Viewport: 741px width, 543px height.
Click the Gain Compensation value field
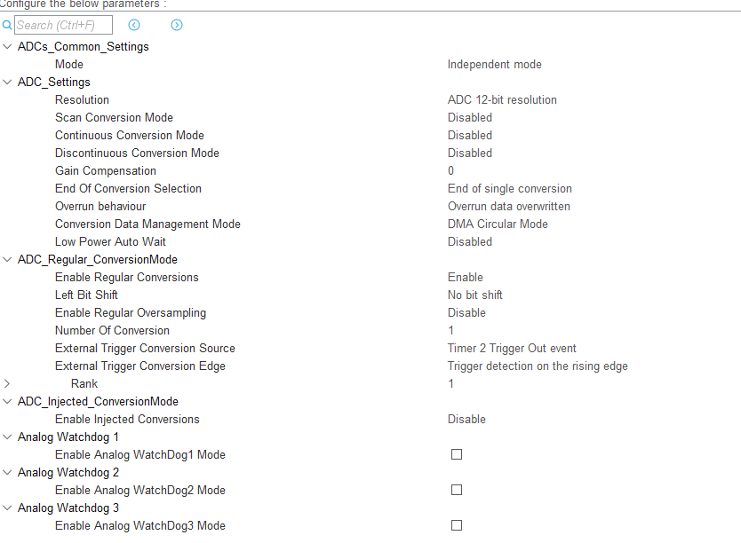click(450, 170)
